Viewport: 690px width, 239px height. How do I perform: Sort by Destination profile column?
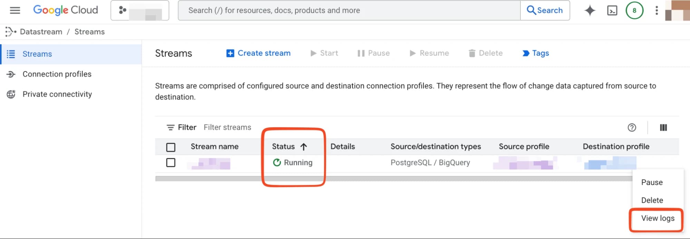pos(616,146)
